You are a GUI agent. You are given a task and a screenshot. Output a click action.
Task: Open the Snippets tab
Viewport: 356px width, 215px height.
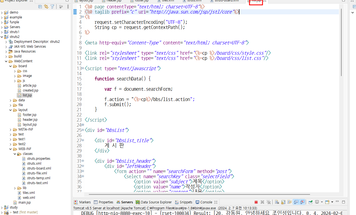pos(184,202)
